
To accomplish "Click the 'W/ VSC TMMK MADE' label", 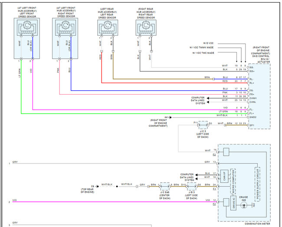I will (x=201, y=47).
